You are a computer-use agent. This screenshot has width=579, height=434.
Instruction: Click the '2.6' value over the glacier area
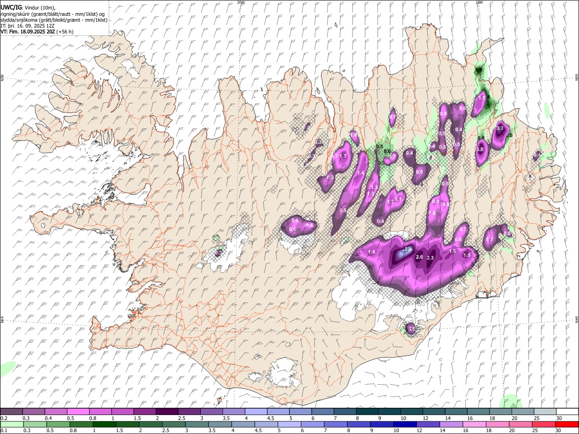pyautogui.click(x=419, y=257)
